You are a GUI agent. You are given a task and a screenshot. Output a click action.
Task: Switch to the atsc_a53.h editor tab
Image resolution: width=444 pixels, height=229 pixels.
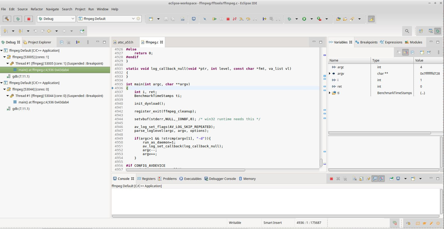tap(125, 42)
